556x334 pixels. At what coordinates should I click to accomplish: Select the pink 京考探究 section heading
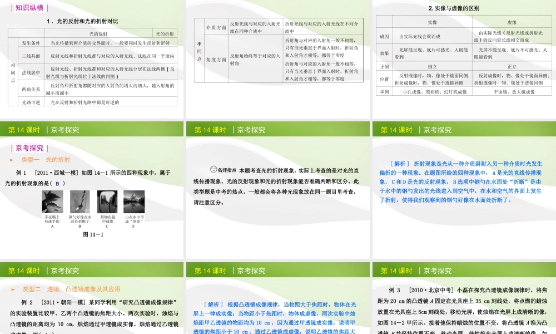[x=29, y=148]
